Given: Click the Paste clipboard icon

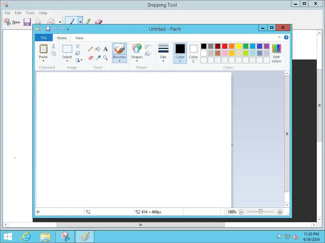Looking at the screenshot, I should [43, 49].
